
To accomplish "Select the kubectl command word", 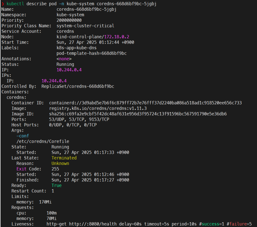I will [x=15, y=4].
